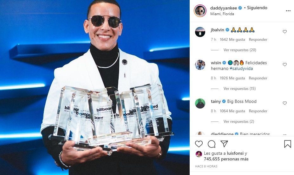Screen dimensions: 294x175
Task: Expand wisin's replies (15)
Action: pyautogui.click(x=239, y=89)
